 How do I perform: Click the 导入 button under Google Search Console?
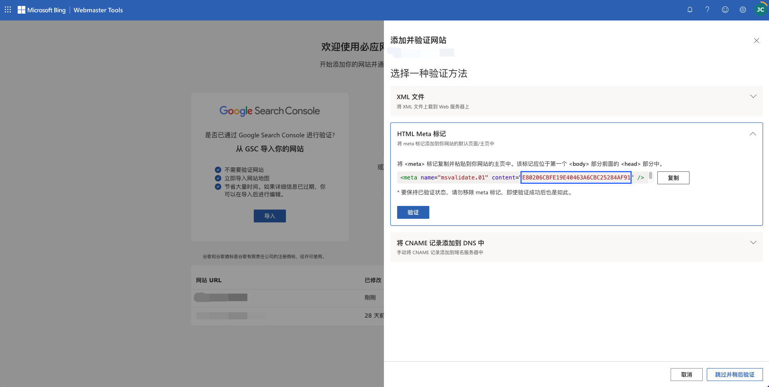tap(270, 216)
